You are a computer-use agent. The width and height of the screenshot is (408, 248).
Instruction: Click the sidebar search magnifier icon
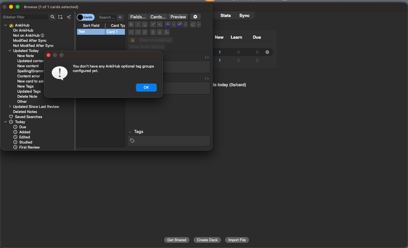pyautogui.click(x=52, y=17)
